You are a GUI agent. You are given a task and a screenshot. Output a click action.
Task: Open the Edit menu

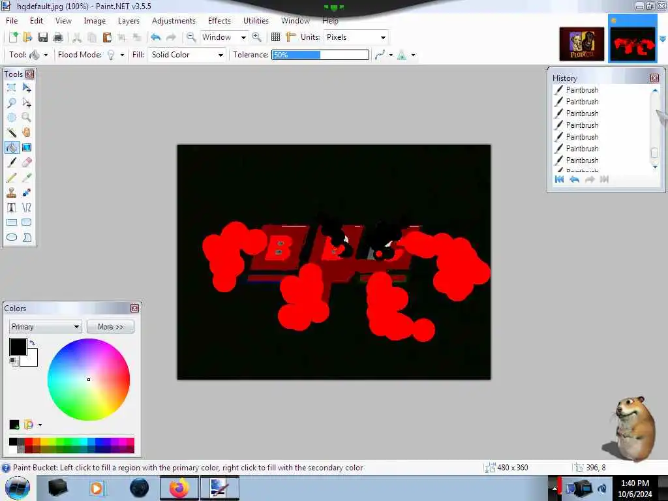(x=37, y=20)
